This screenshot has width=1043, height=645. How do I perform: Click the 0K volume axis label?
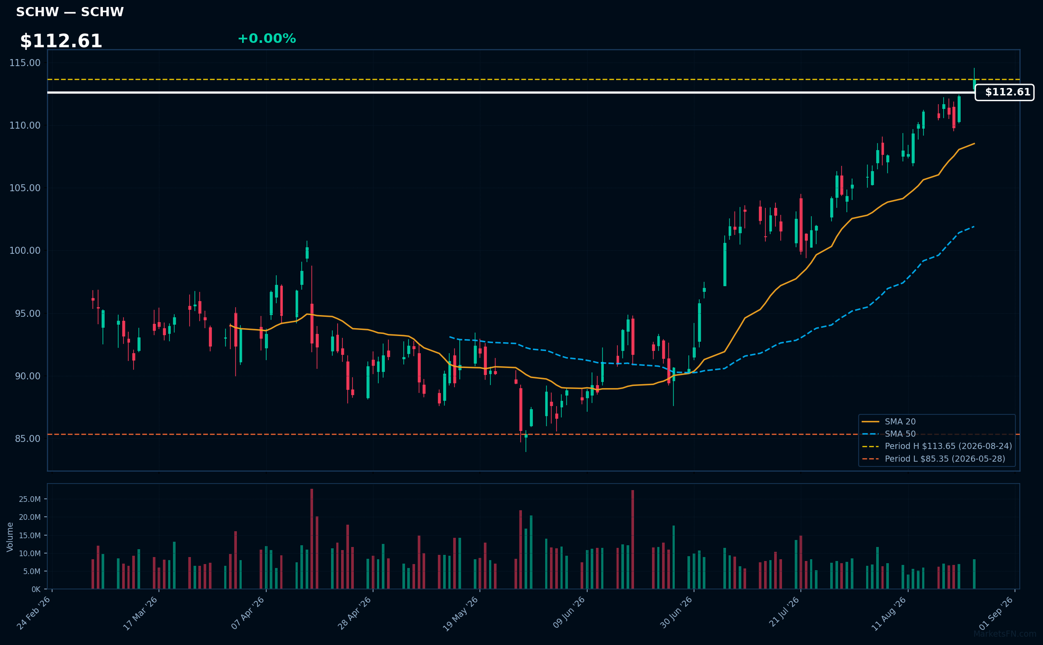36,589
